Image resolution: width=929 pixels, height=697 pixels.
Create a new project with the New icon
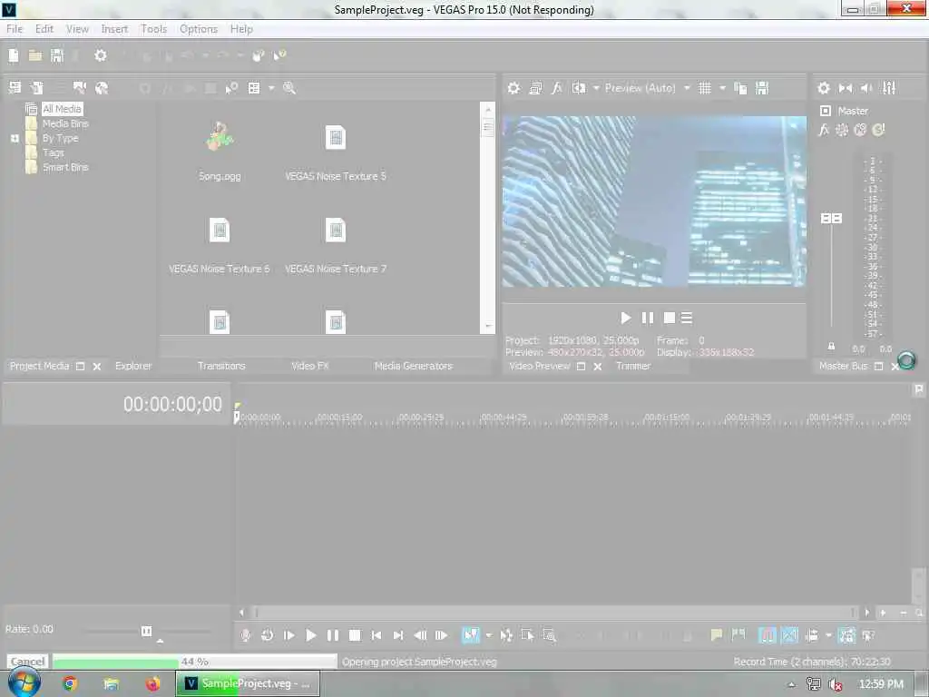pyautogui.click(x=14, y=55)
